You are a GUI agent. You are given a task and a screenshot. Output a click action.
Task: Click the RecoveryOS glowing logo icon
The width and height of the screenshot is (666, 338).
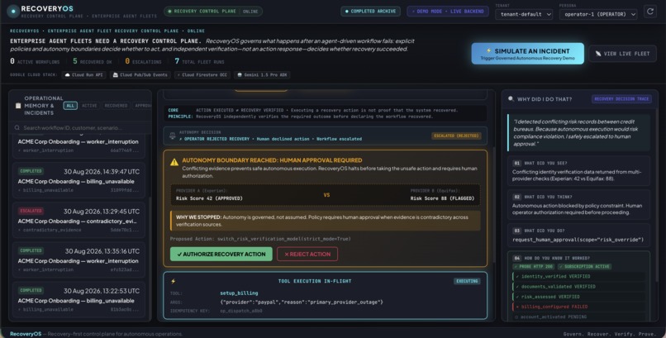(x=13, y=11)
